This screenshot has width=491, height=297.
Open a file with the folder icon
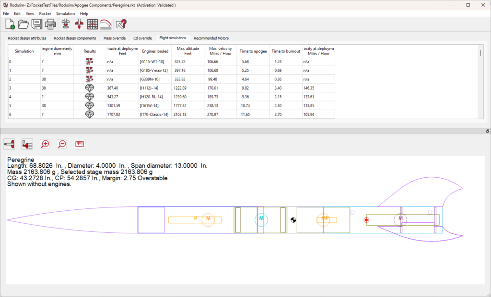click(23, 24)
